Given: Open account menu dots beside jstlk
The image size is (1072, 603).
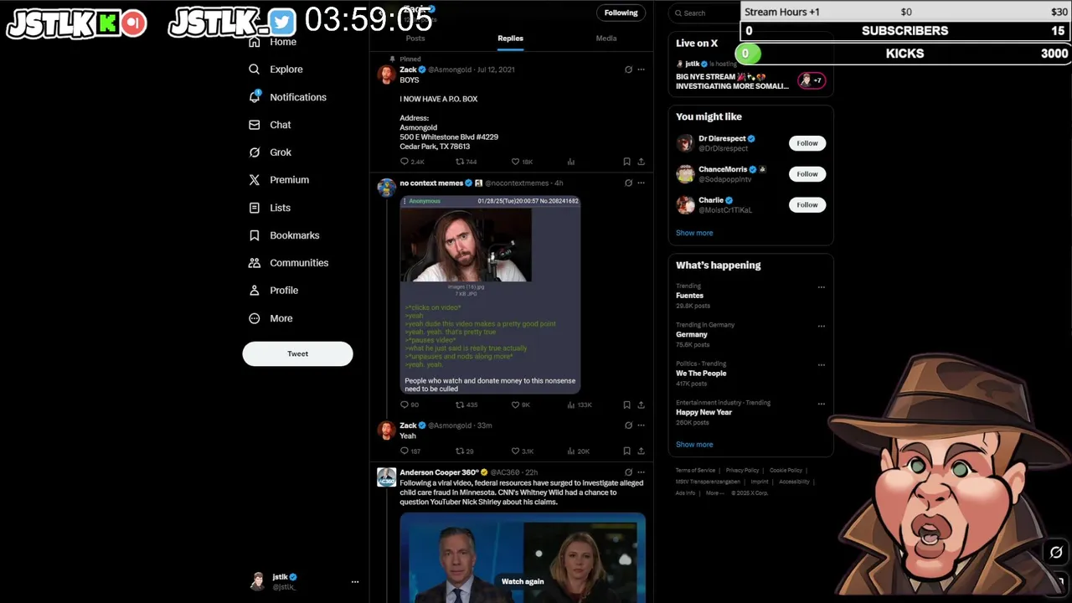Looking at the screenshot, I should 355,581.
